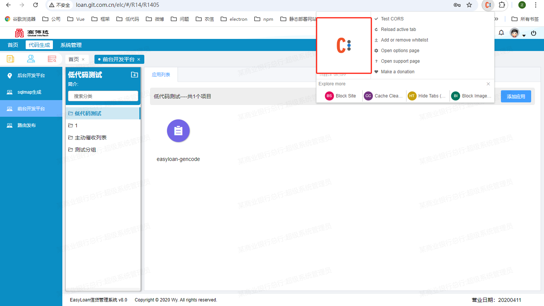Open the easyloan-gencode purple app icon
This screenshot has width=544, height=306.
click(178, 131)
